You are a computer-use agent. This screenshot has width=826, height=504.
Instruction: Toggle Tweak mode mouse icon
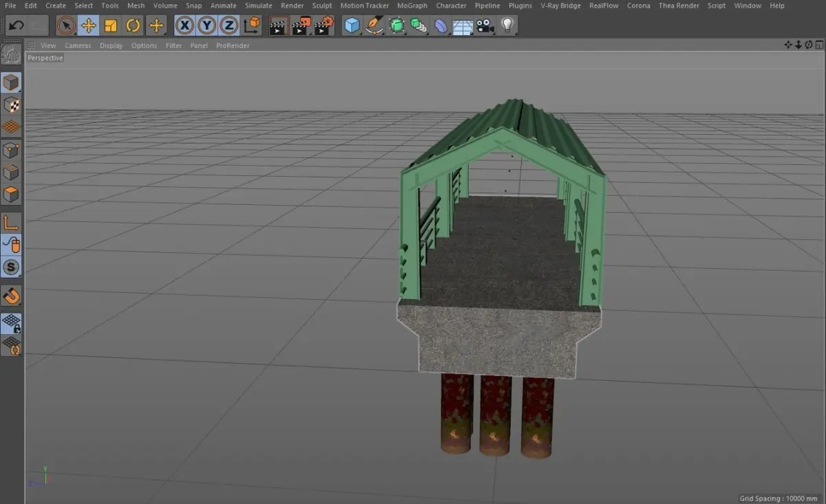[x=11, y=245]
